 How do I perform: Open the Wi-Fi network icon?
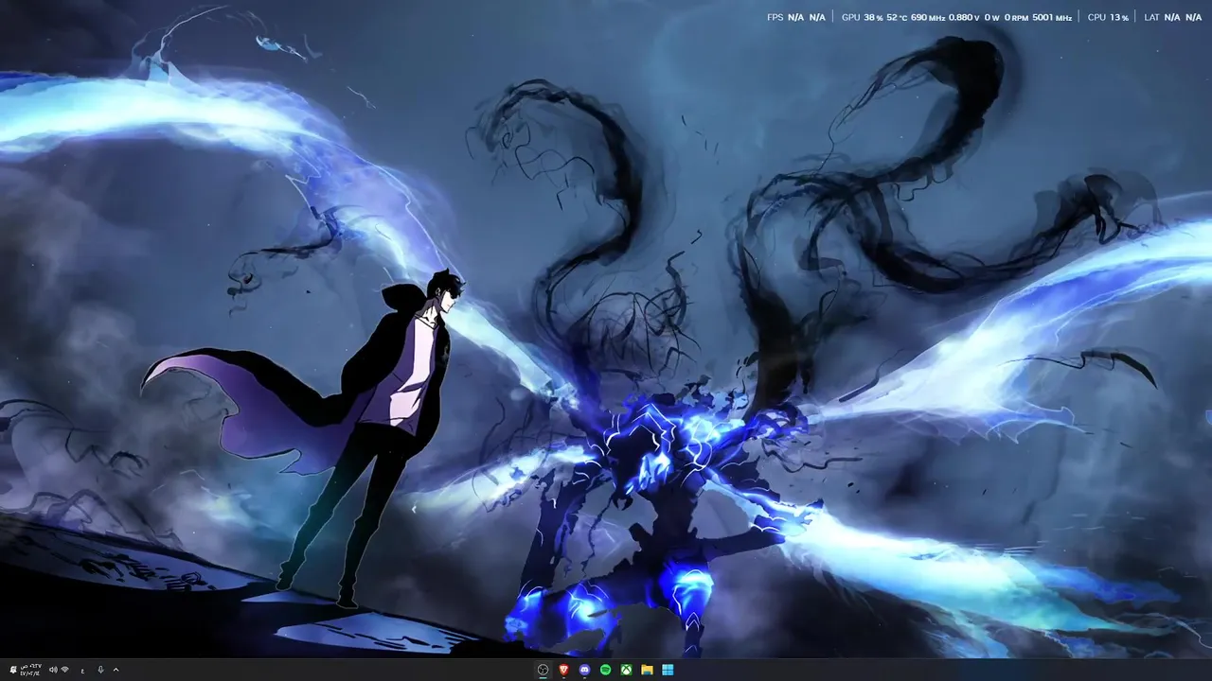pyautogui.click(x=64, y=670)
